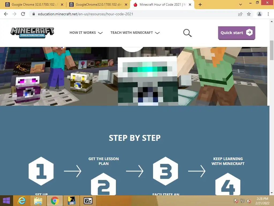Reload the page with the refresh icon
274x206 pixels.
23,14
